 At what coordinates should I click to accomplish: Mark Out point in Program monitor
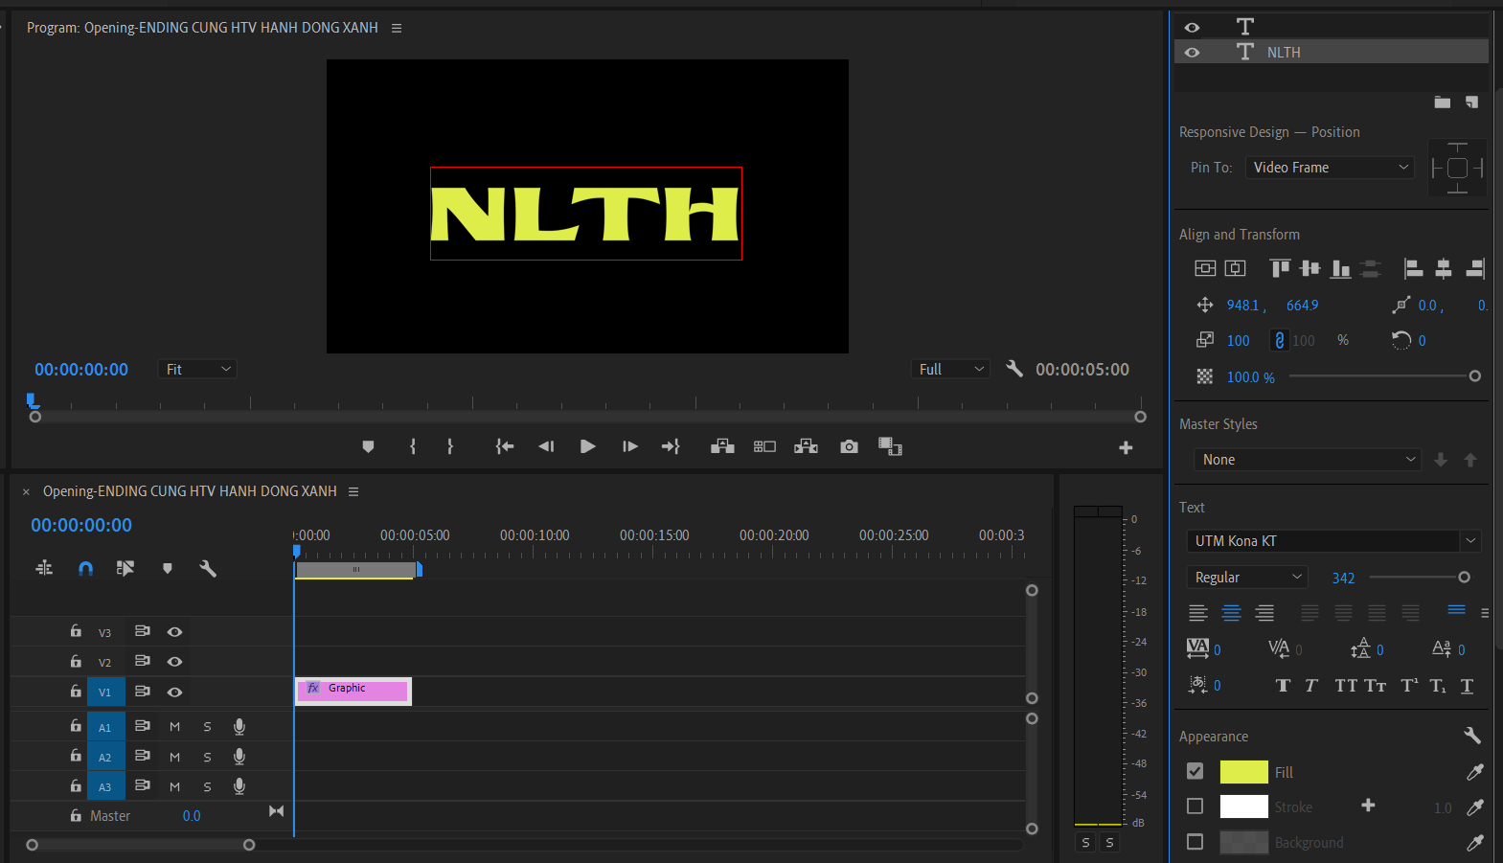pyautogui.click(x=450, y=446)
